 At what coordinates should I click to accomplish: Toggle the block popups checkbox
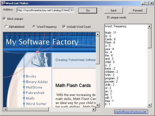coord(4,18)
